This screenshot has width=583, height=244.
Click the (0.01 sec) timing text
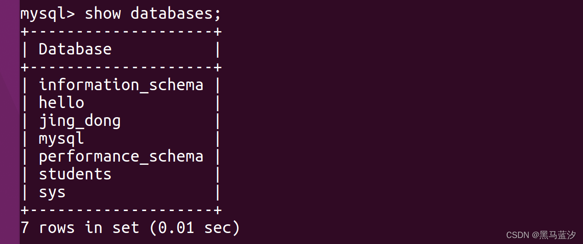coord(194,228)
